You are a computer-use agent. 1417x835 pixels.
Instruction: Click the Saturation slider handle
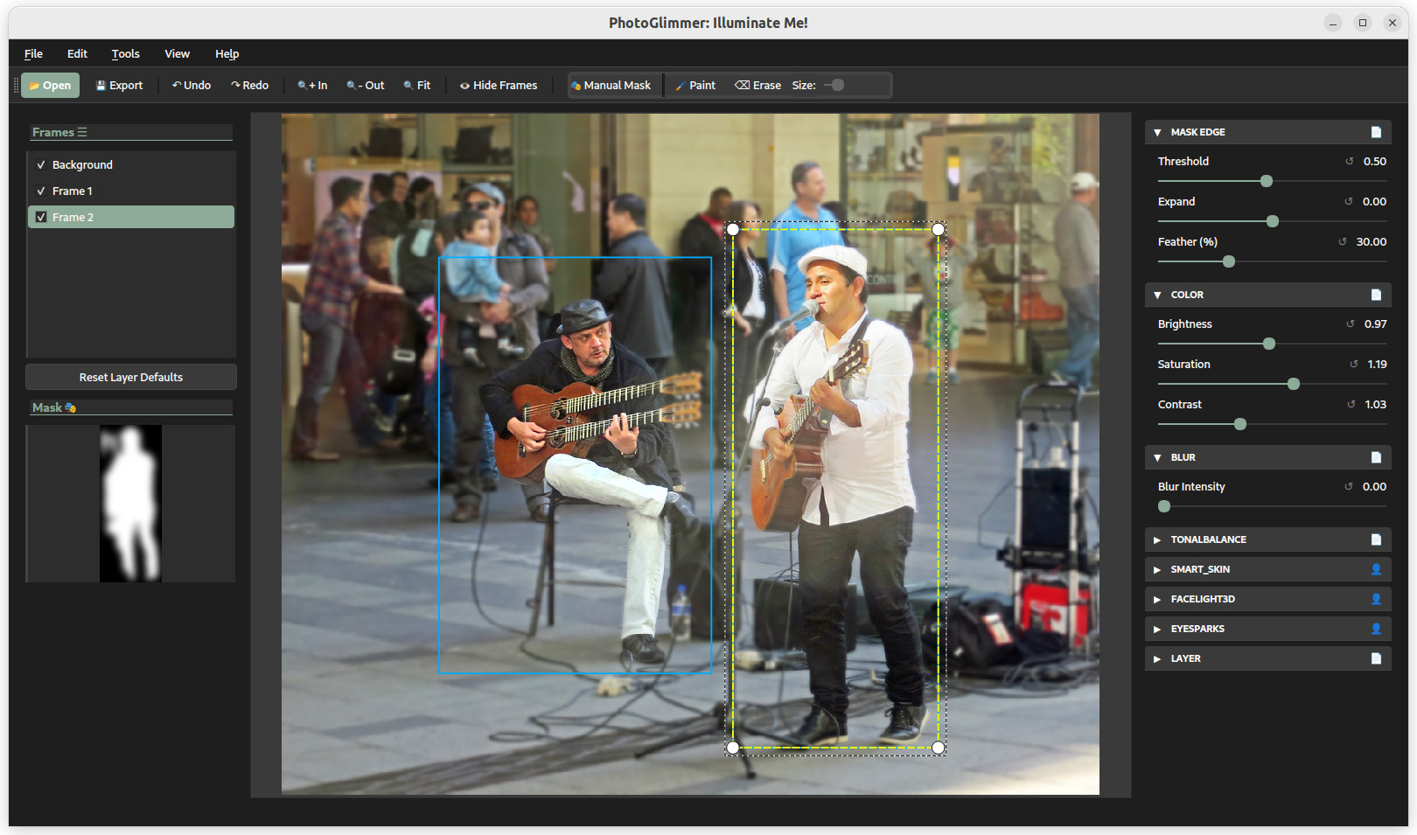(1293, 385)
